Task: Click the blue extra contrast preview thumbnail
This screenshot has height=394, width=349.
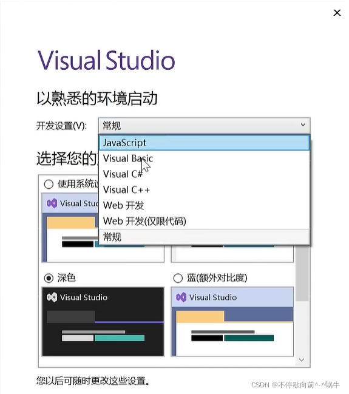Action: click(x=232, y=322)
